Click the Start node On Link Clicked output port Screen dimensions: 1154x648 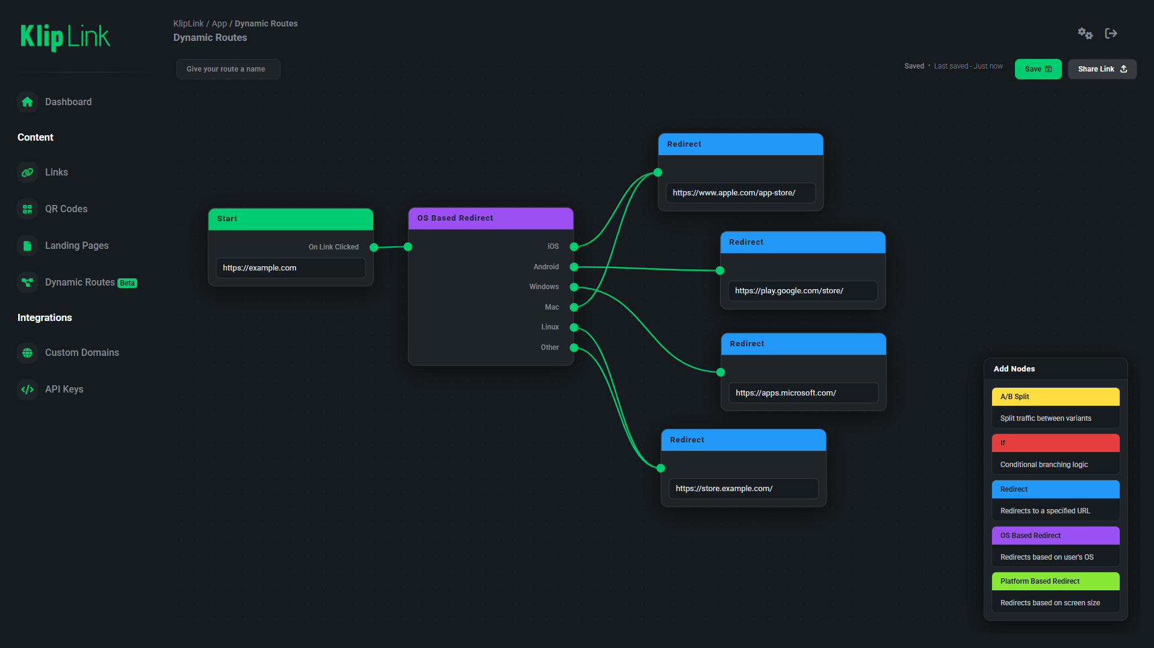pos(374,247)
